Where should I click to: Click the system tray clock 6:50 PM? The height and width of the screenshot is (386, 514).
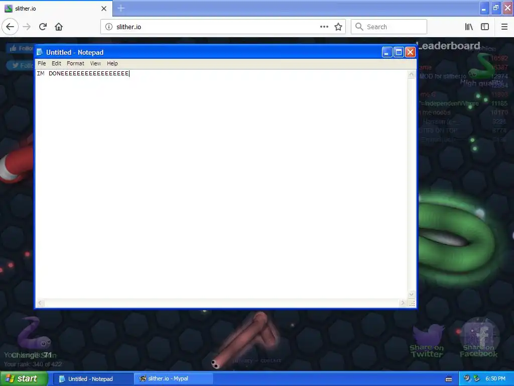[x=495, y=379]
